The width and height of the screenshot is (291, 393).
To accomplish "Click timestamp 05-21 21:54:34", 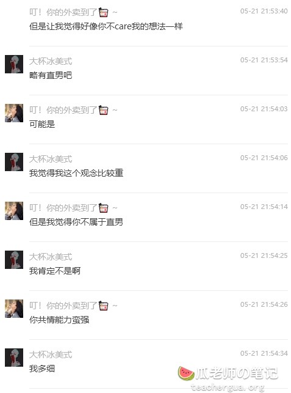I will [x=264, y=353].
